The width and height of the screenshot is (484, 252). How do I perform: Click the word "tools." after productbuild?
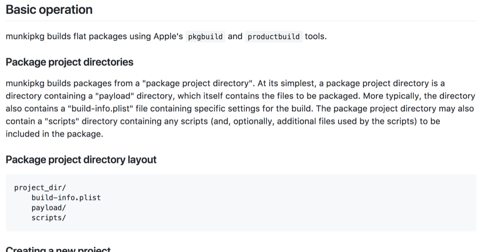click(x=316, y=37)
